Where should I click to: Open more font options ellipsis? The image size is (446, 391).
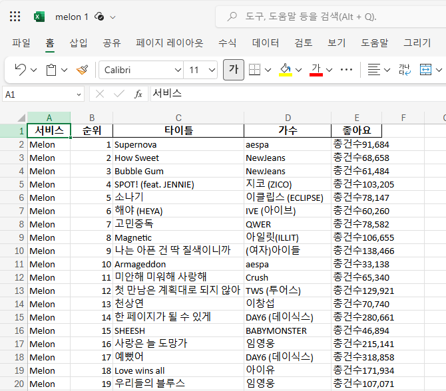(x=346, y=70)
